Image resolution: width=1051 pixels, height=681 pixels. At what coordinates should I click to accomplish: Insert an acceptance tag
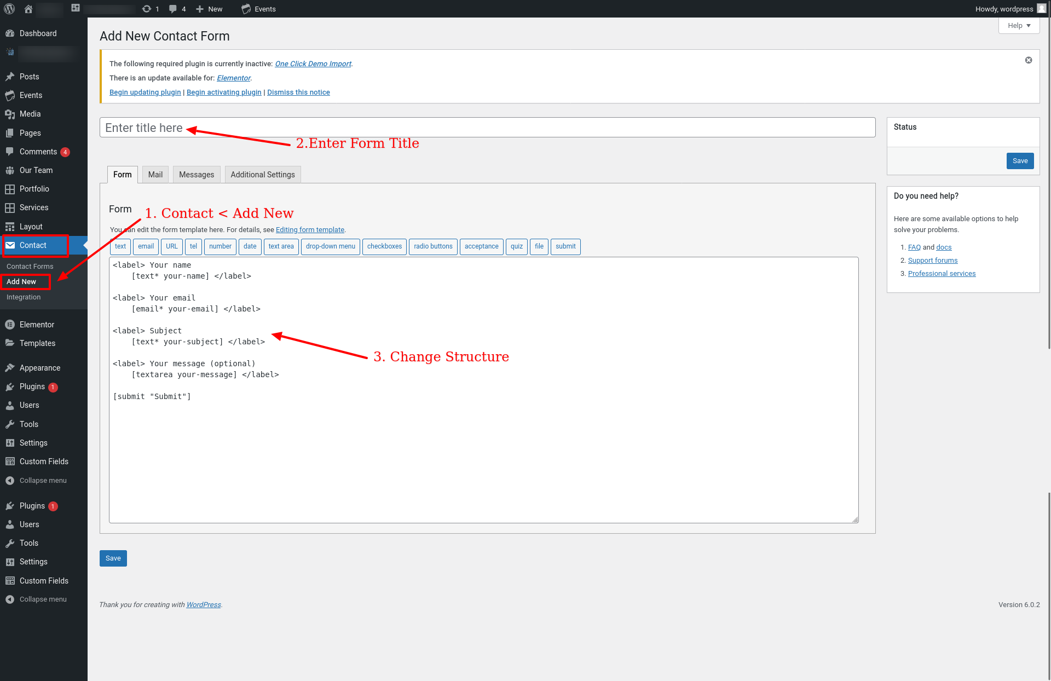pyautogui.click(x=482, y=246)
